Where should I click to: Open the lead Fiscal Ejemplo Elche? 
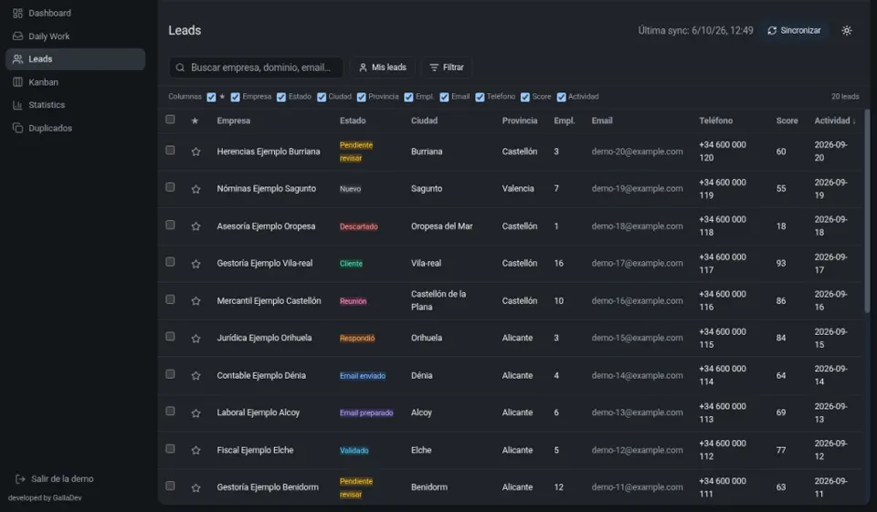tap(255, 450)
